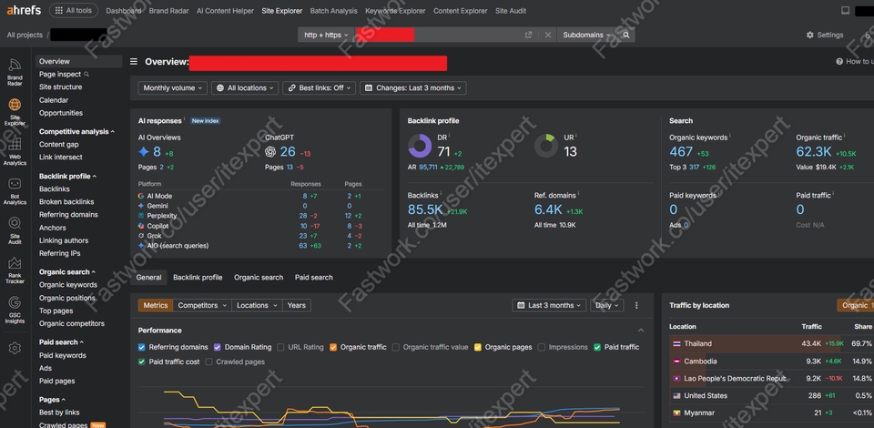Screen dimensions: 874x428
Task: Open the Monthly volume dropdown
Action: [x=173, y=88]
